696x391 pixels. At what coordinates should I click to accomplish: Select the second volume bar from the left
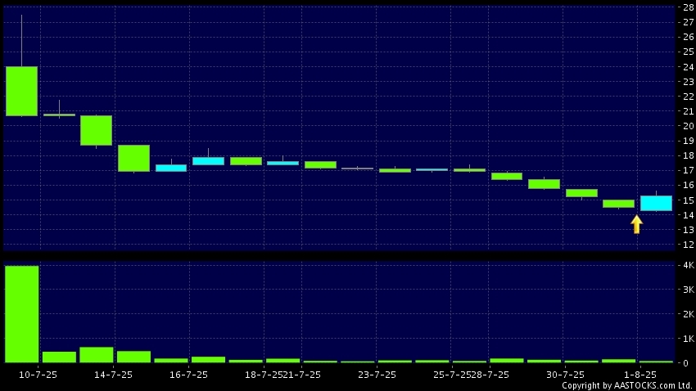(59, 357)
